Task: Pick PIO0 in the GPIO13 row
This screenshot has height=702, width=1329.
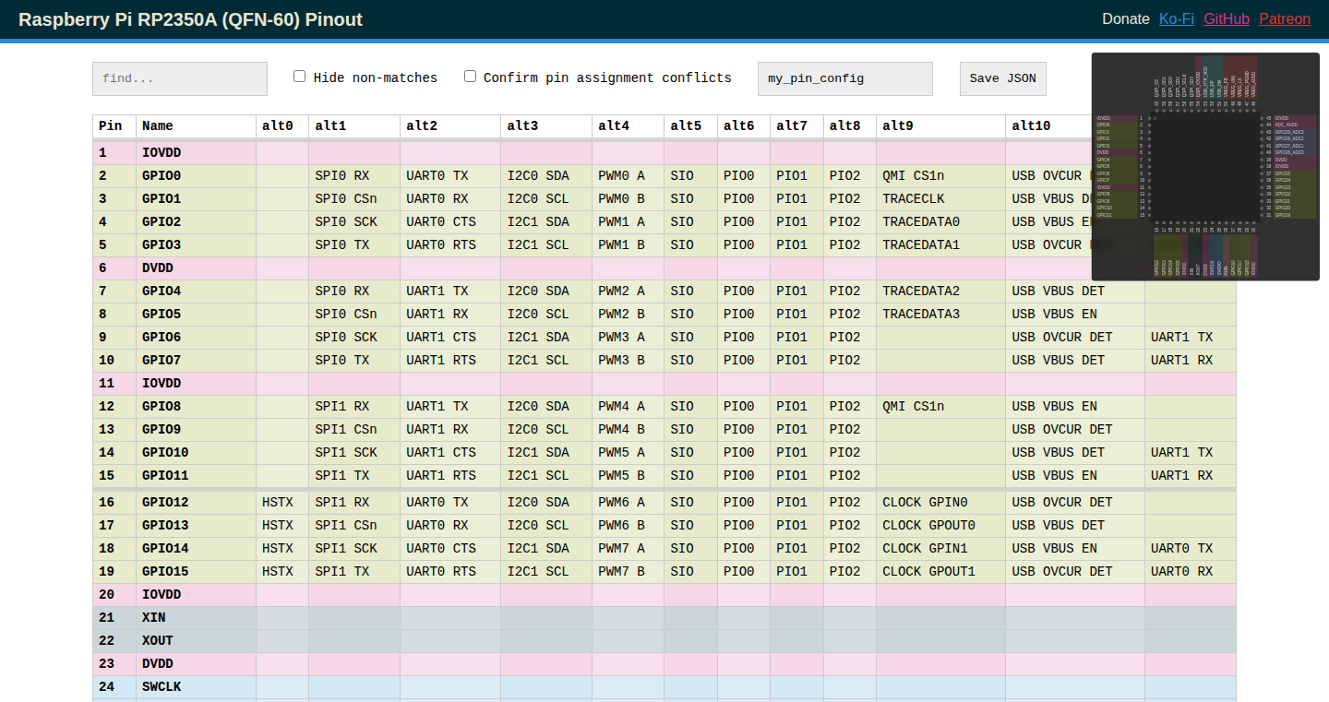Action: (744, 526)
